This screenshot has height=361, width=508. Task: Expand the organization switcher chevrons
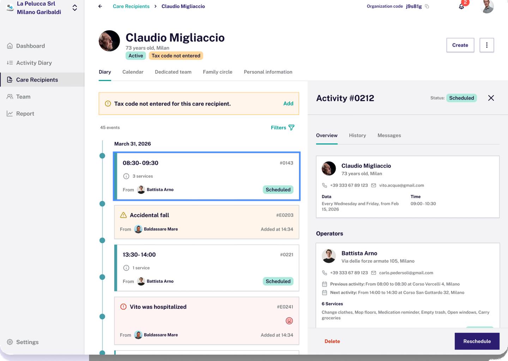[x=75, y=8]
